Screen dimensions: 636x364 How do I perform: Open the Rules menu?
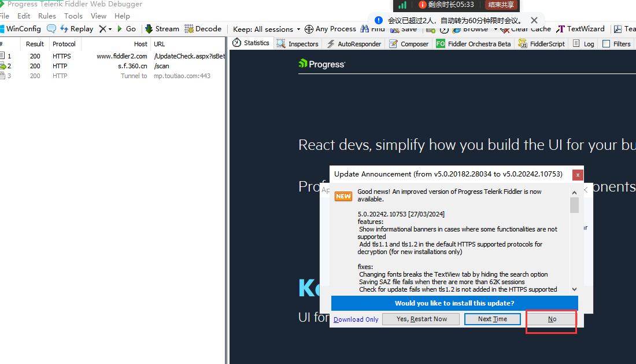coord(47,16)
